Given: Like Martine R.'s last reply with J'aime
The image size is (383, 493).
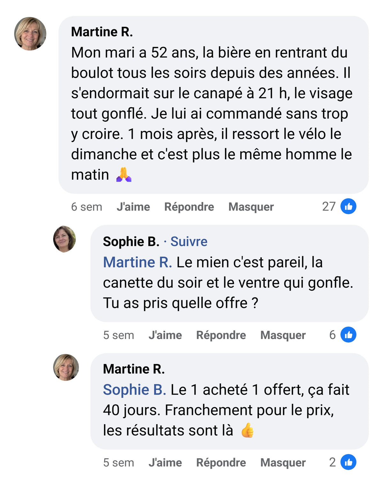Looking at the screenshot, I should pyautogui.click(x=165, y=463).
